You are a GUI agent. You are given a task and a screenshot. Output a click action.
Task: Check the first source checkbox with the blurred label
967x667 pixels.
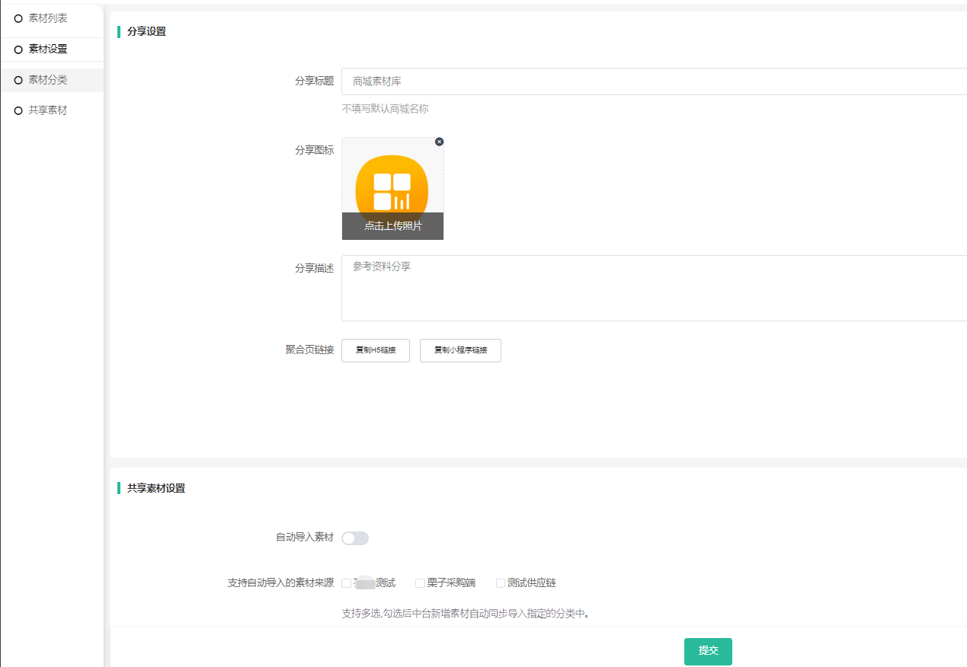coord(347,583)
